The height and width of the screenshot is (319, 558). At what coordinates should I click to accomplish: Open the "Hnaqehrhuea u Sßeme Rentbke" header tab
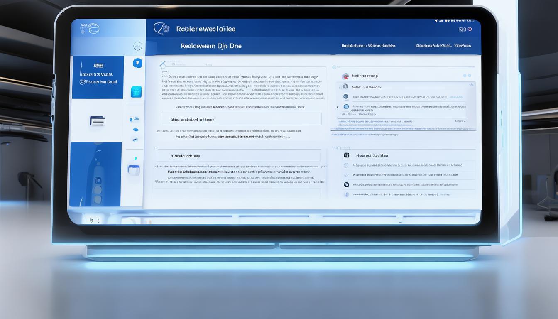pos(368,46)
